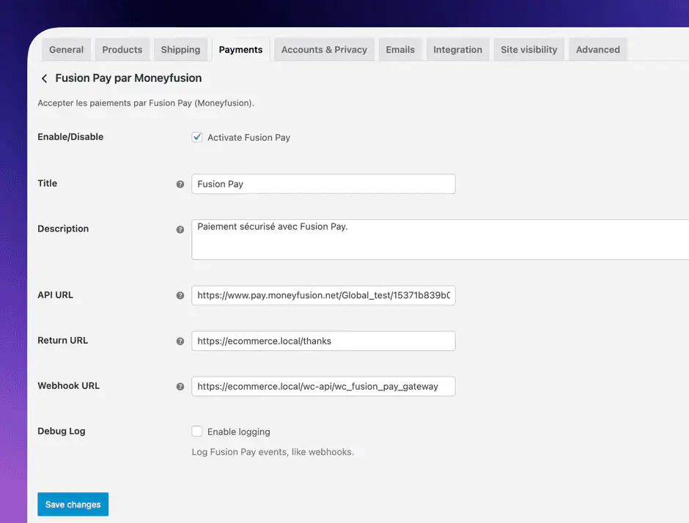Enable logging for Fusion Pay events
Screen dimensions: 689x523
[196, 431]
